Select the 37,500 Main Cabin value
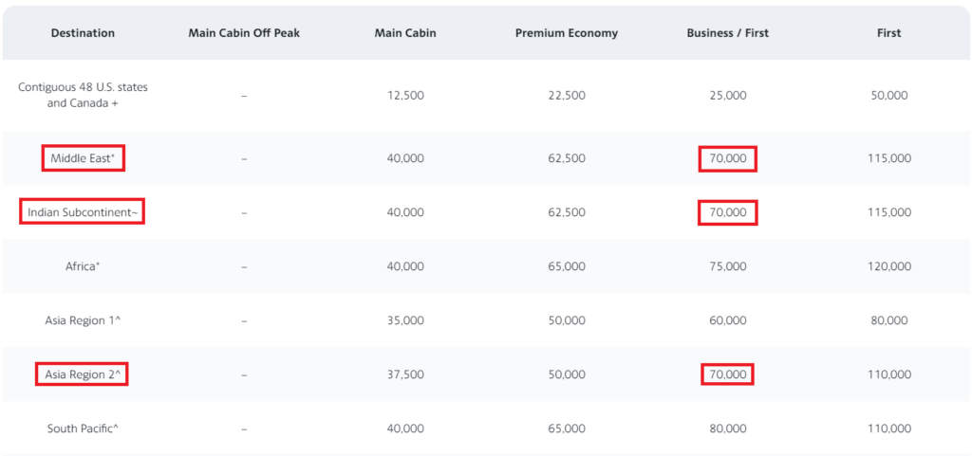The height and width of the screenshot is (456, 972). click(404, 374)
